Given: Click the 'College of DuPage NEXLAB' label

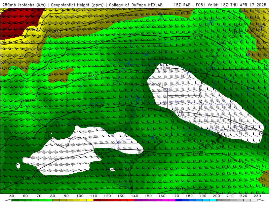Looking at the screenshot, I should click(136, 5).
